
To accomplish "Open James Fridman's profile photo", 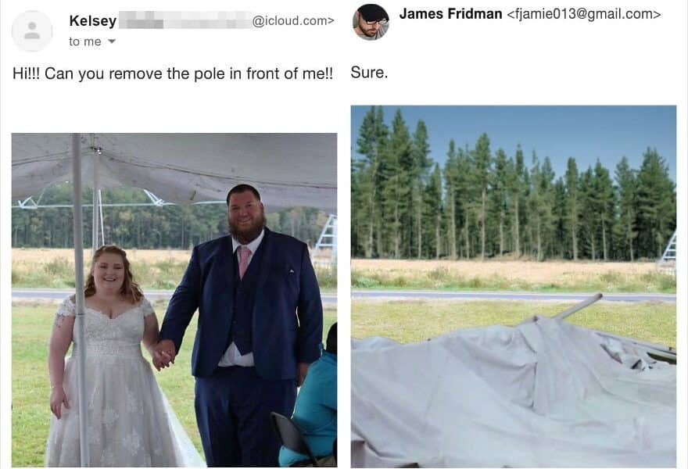I will click(371, 23).
